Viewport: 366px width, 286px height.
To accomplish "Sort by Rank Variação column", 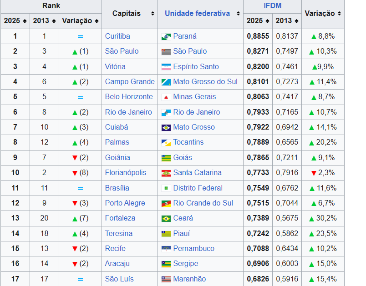I will pyautogui.click(x=96, y=21).
